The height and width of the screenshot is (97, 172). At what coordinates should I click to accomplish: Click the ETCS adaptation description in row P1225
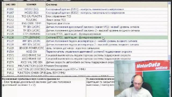pos(73,34)
